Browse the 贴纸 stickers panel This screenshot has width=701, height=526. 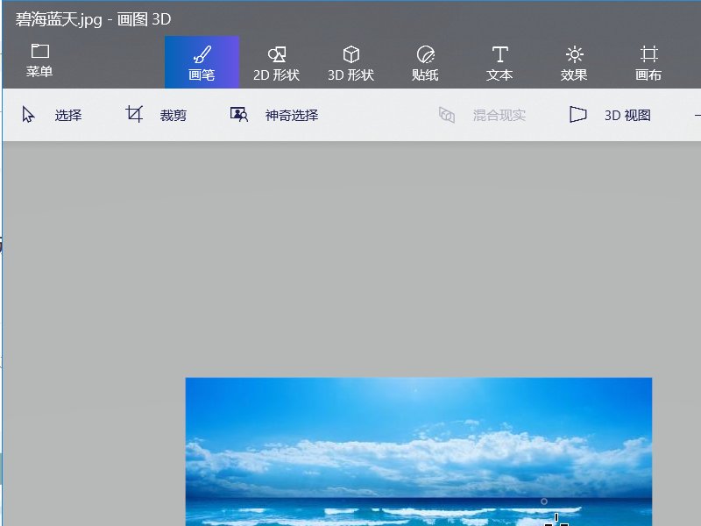[x=424, y=61]
